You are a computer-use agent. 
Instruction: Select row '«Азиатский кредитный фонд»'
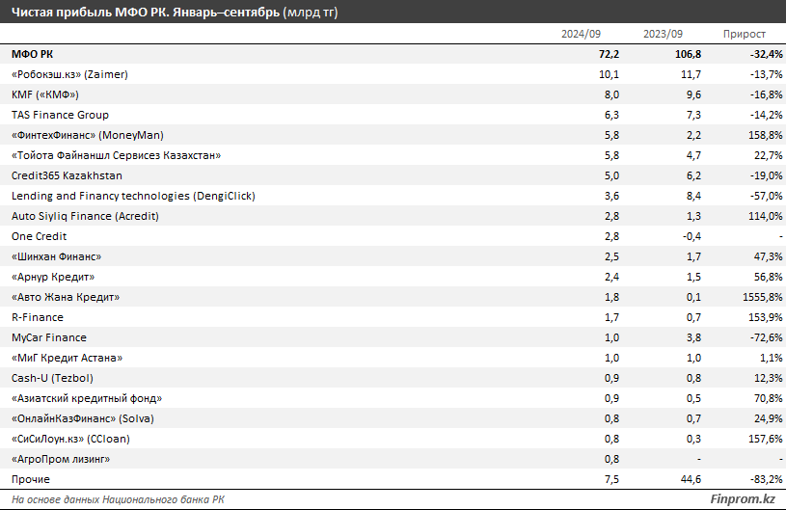(393, 398)
